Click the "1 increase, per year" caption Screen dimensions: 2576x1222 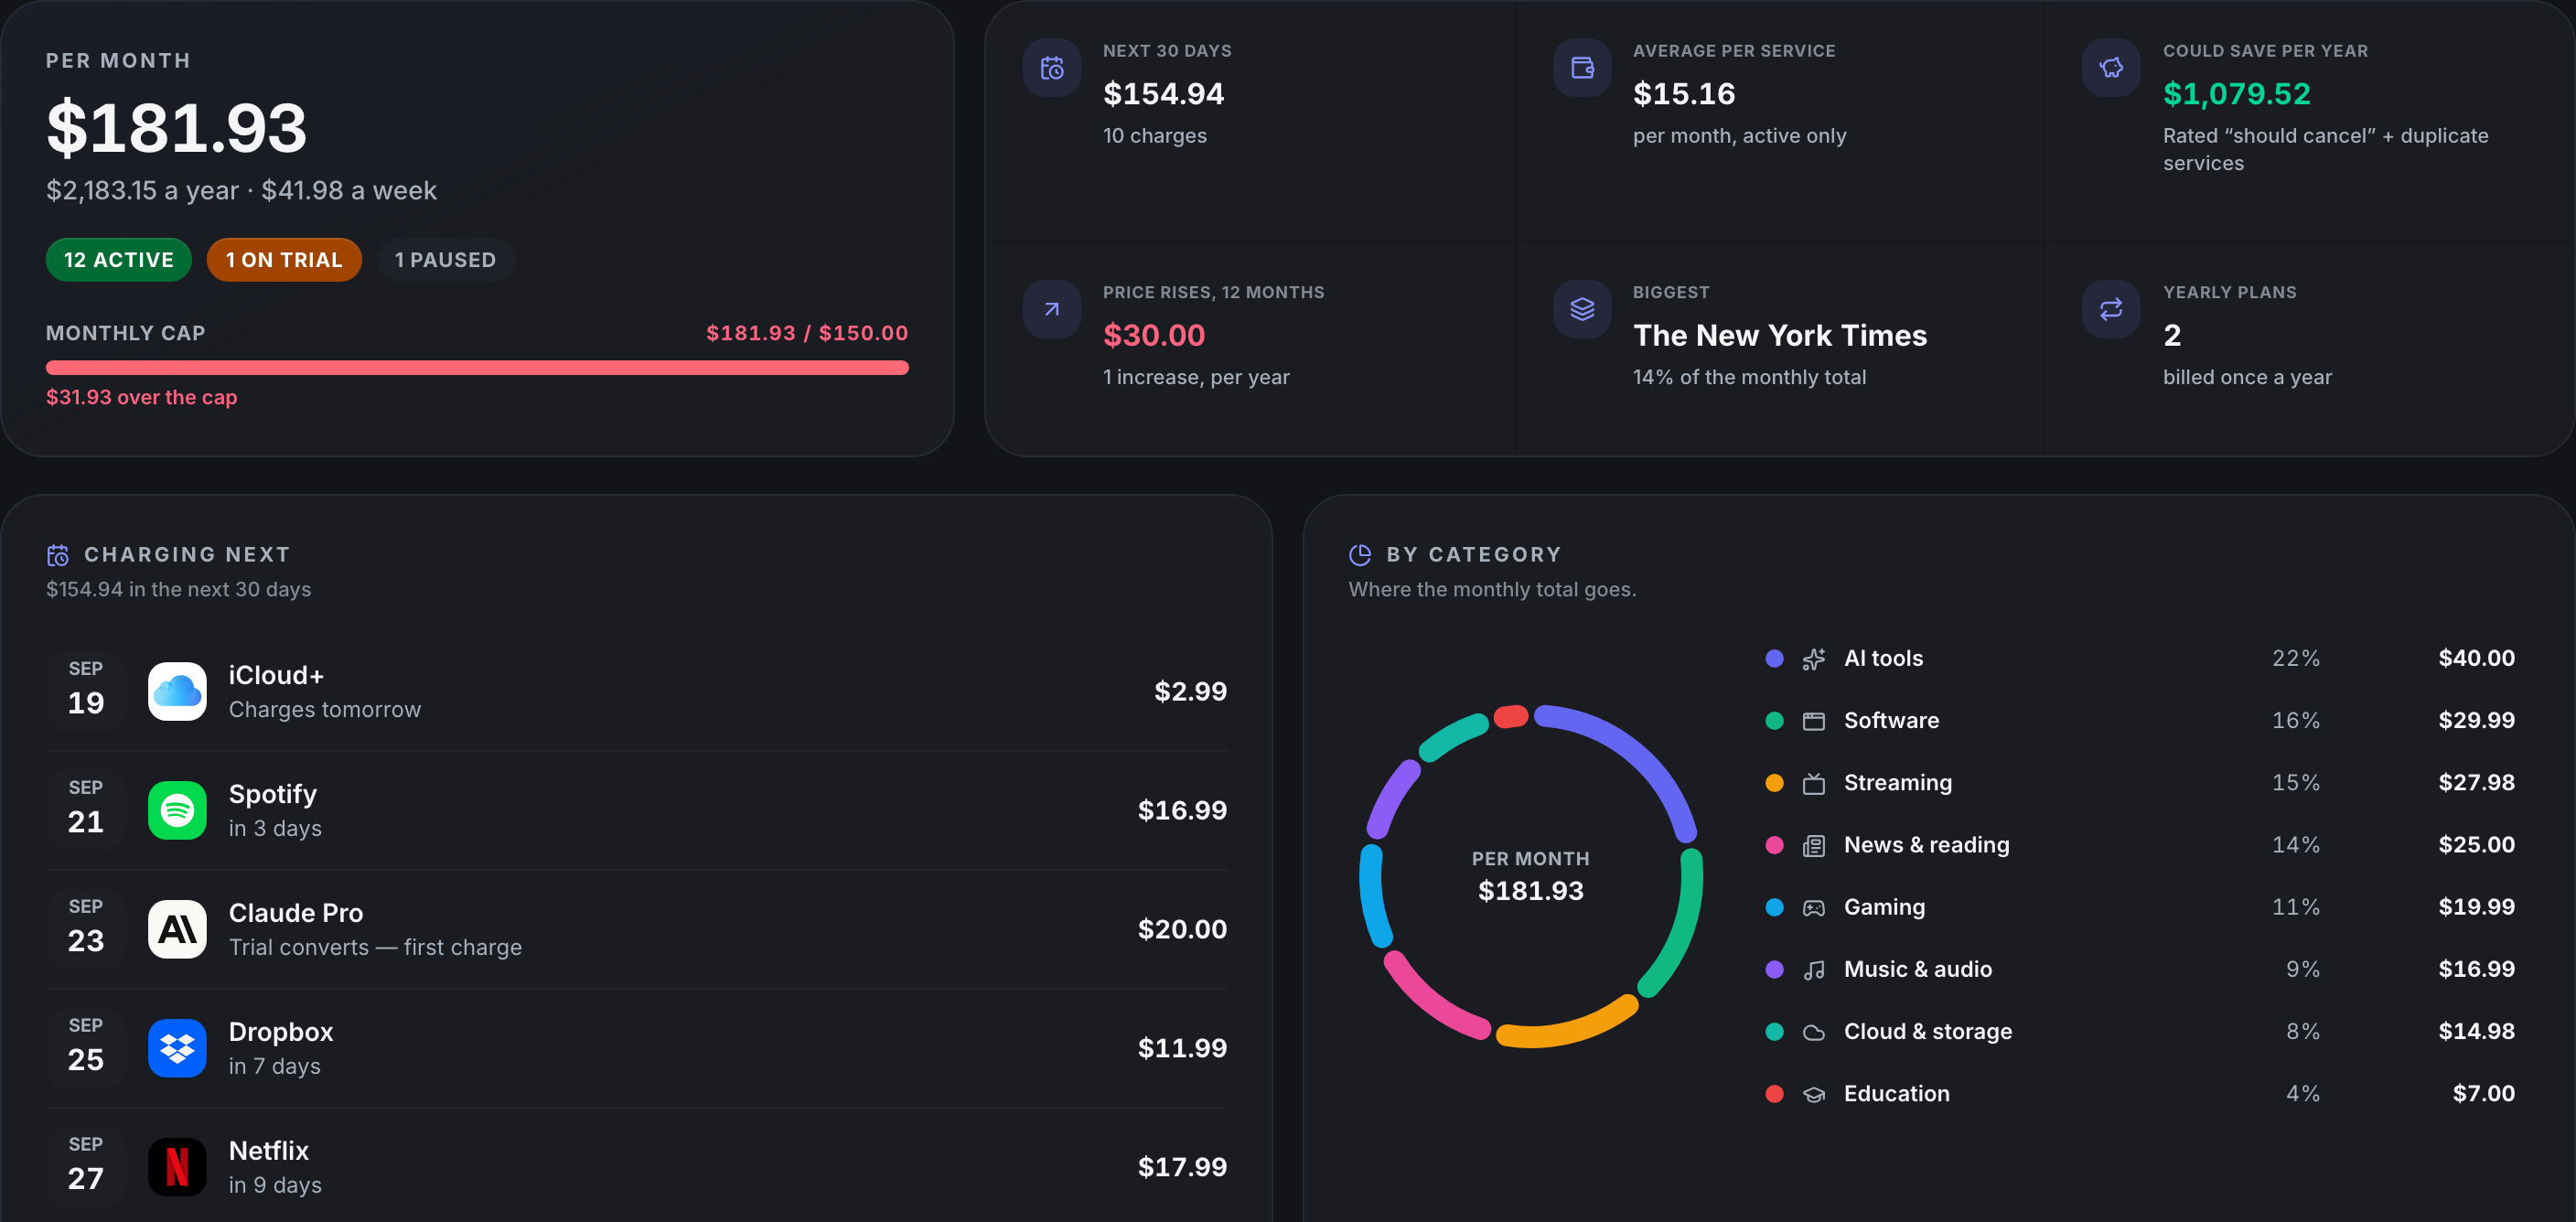coord(1196,377)
